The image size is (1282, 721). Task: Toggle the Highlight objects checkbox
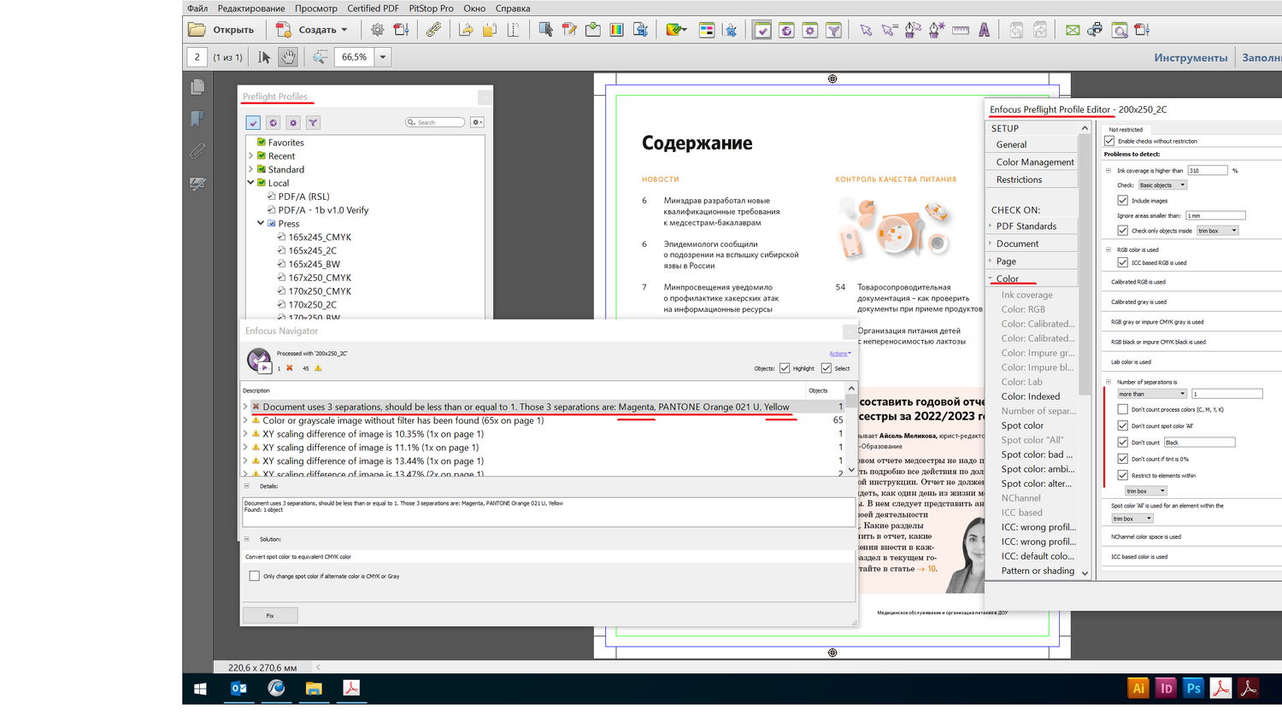[785, 368]
